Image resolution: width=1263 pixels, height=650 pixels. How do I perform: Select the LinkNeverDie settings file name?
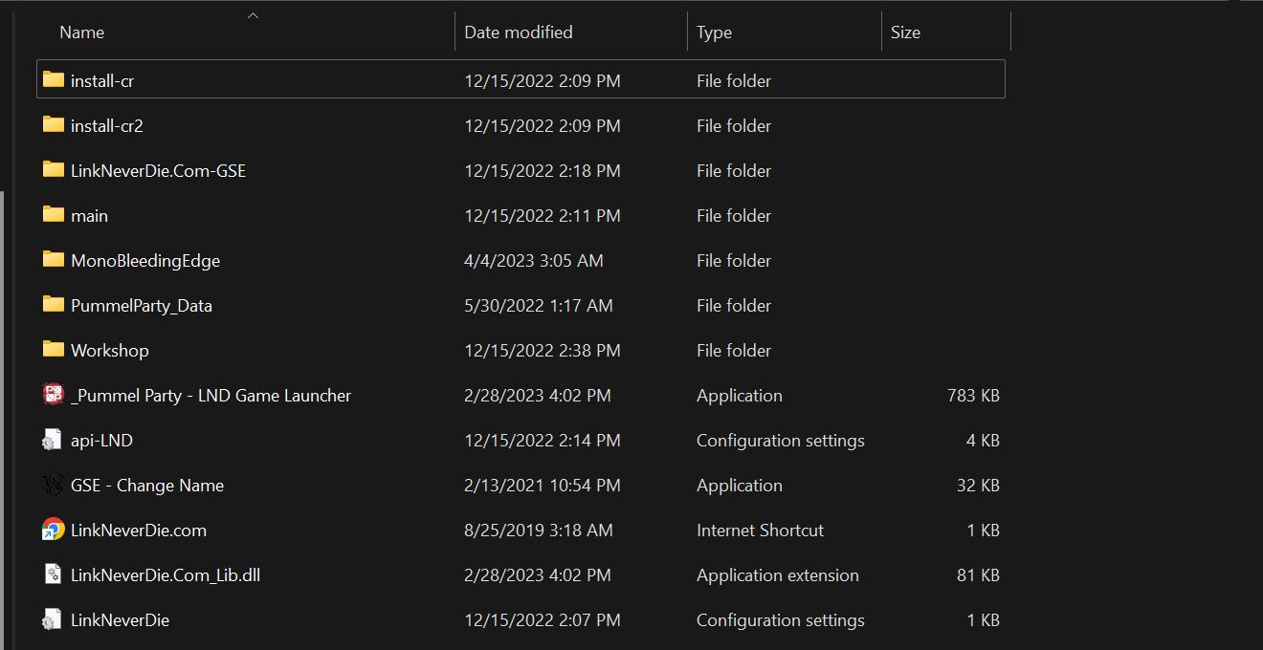(x=120, y=620)
